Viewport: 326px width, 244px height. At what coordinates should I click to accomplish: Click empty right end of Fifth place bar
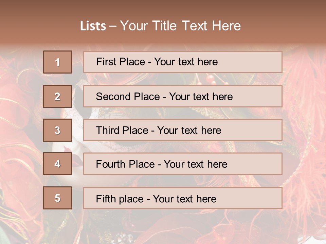(x=258, y=198)
